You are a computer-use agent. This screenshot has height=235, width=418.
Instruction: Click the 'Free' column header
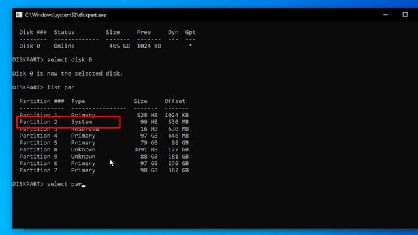pyautogui.click(x=144, y=32)
